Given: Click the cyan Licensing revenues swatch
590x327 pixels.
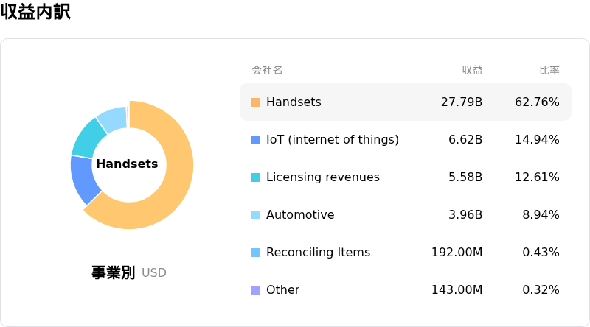Looking at the screenshot, I should [x=256, y=177].
